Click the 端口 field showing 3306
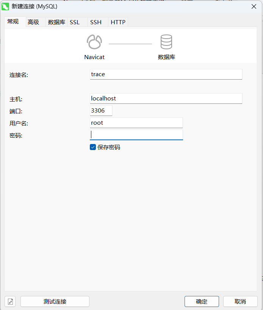Image resolution: width=263 pixels, height=310 pixels. 101,111
